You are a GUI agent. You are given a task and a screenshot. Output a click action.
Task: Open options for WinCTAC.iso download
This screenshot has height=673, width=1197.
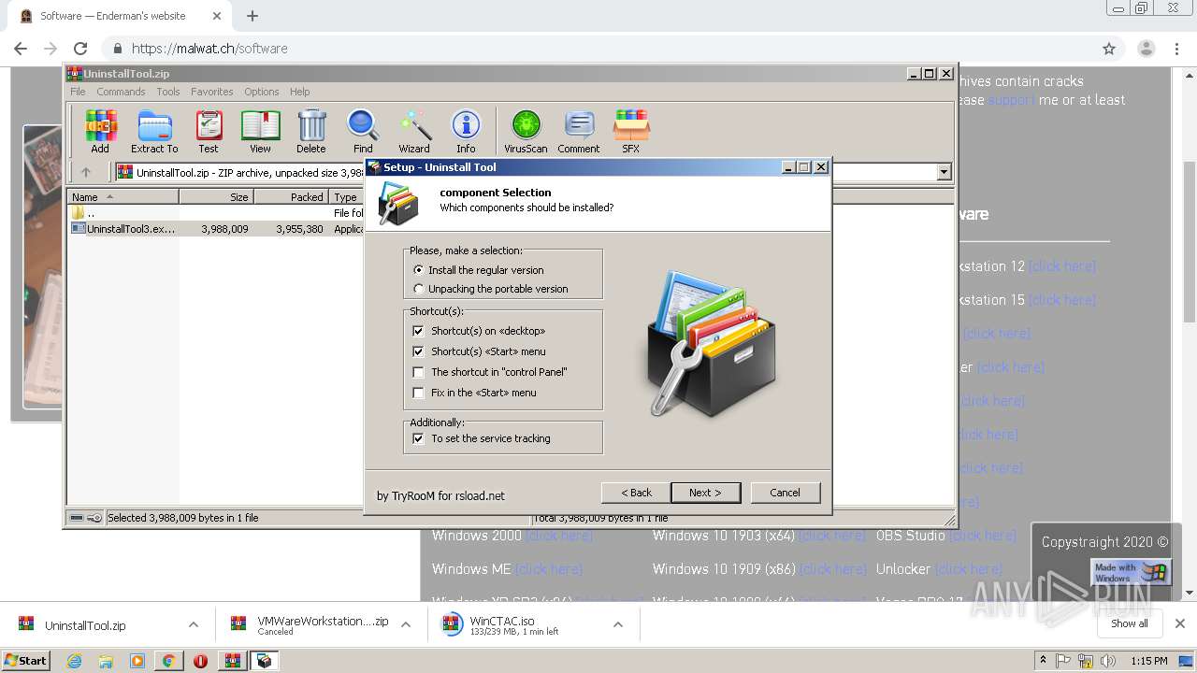618,624
